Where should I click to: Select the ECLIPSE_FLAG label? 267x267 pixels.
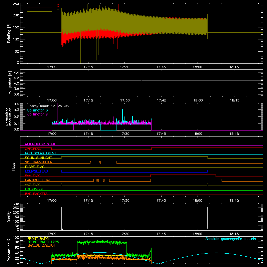(x=36, y=171)
